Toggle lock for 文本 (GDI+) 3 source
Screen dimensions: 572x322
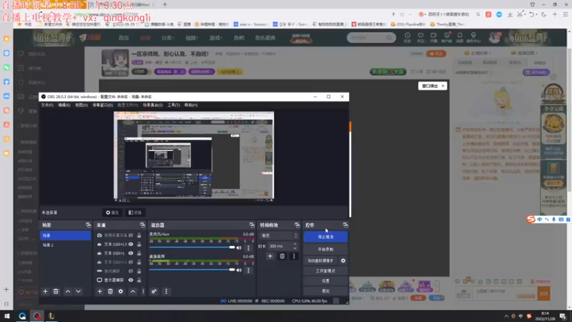point(139,244)
